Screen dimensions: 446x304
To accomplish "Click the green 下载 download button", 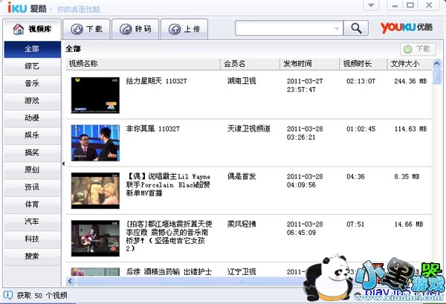I will pos(417,49).
